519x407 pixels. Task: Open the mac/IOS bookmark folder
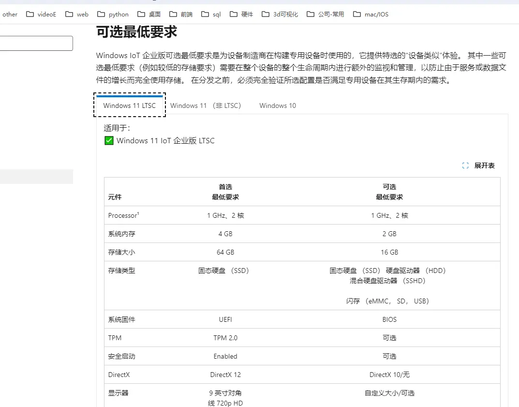[x=371, y=14]
